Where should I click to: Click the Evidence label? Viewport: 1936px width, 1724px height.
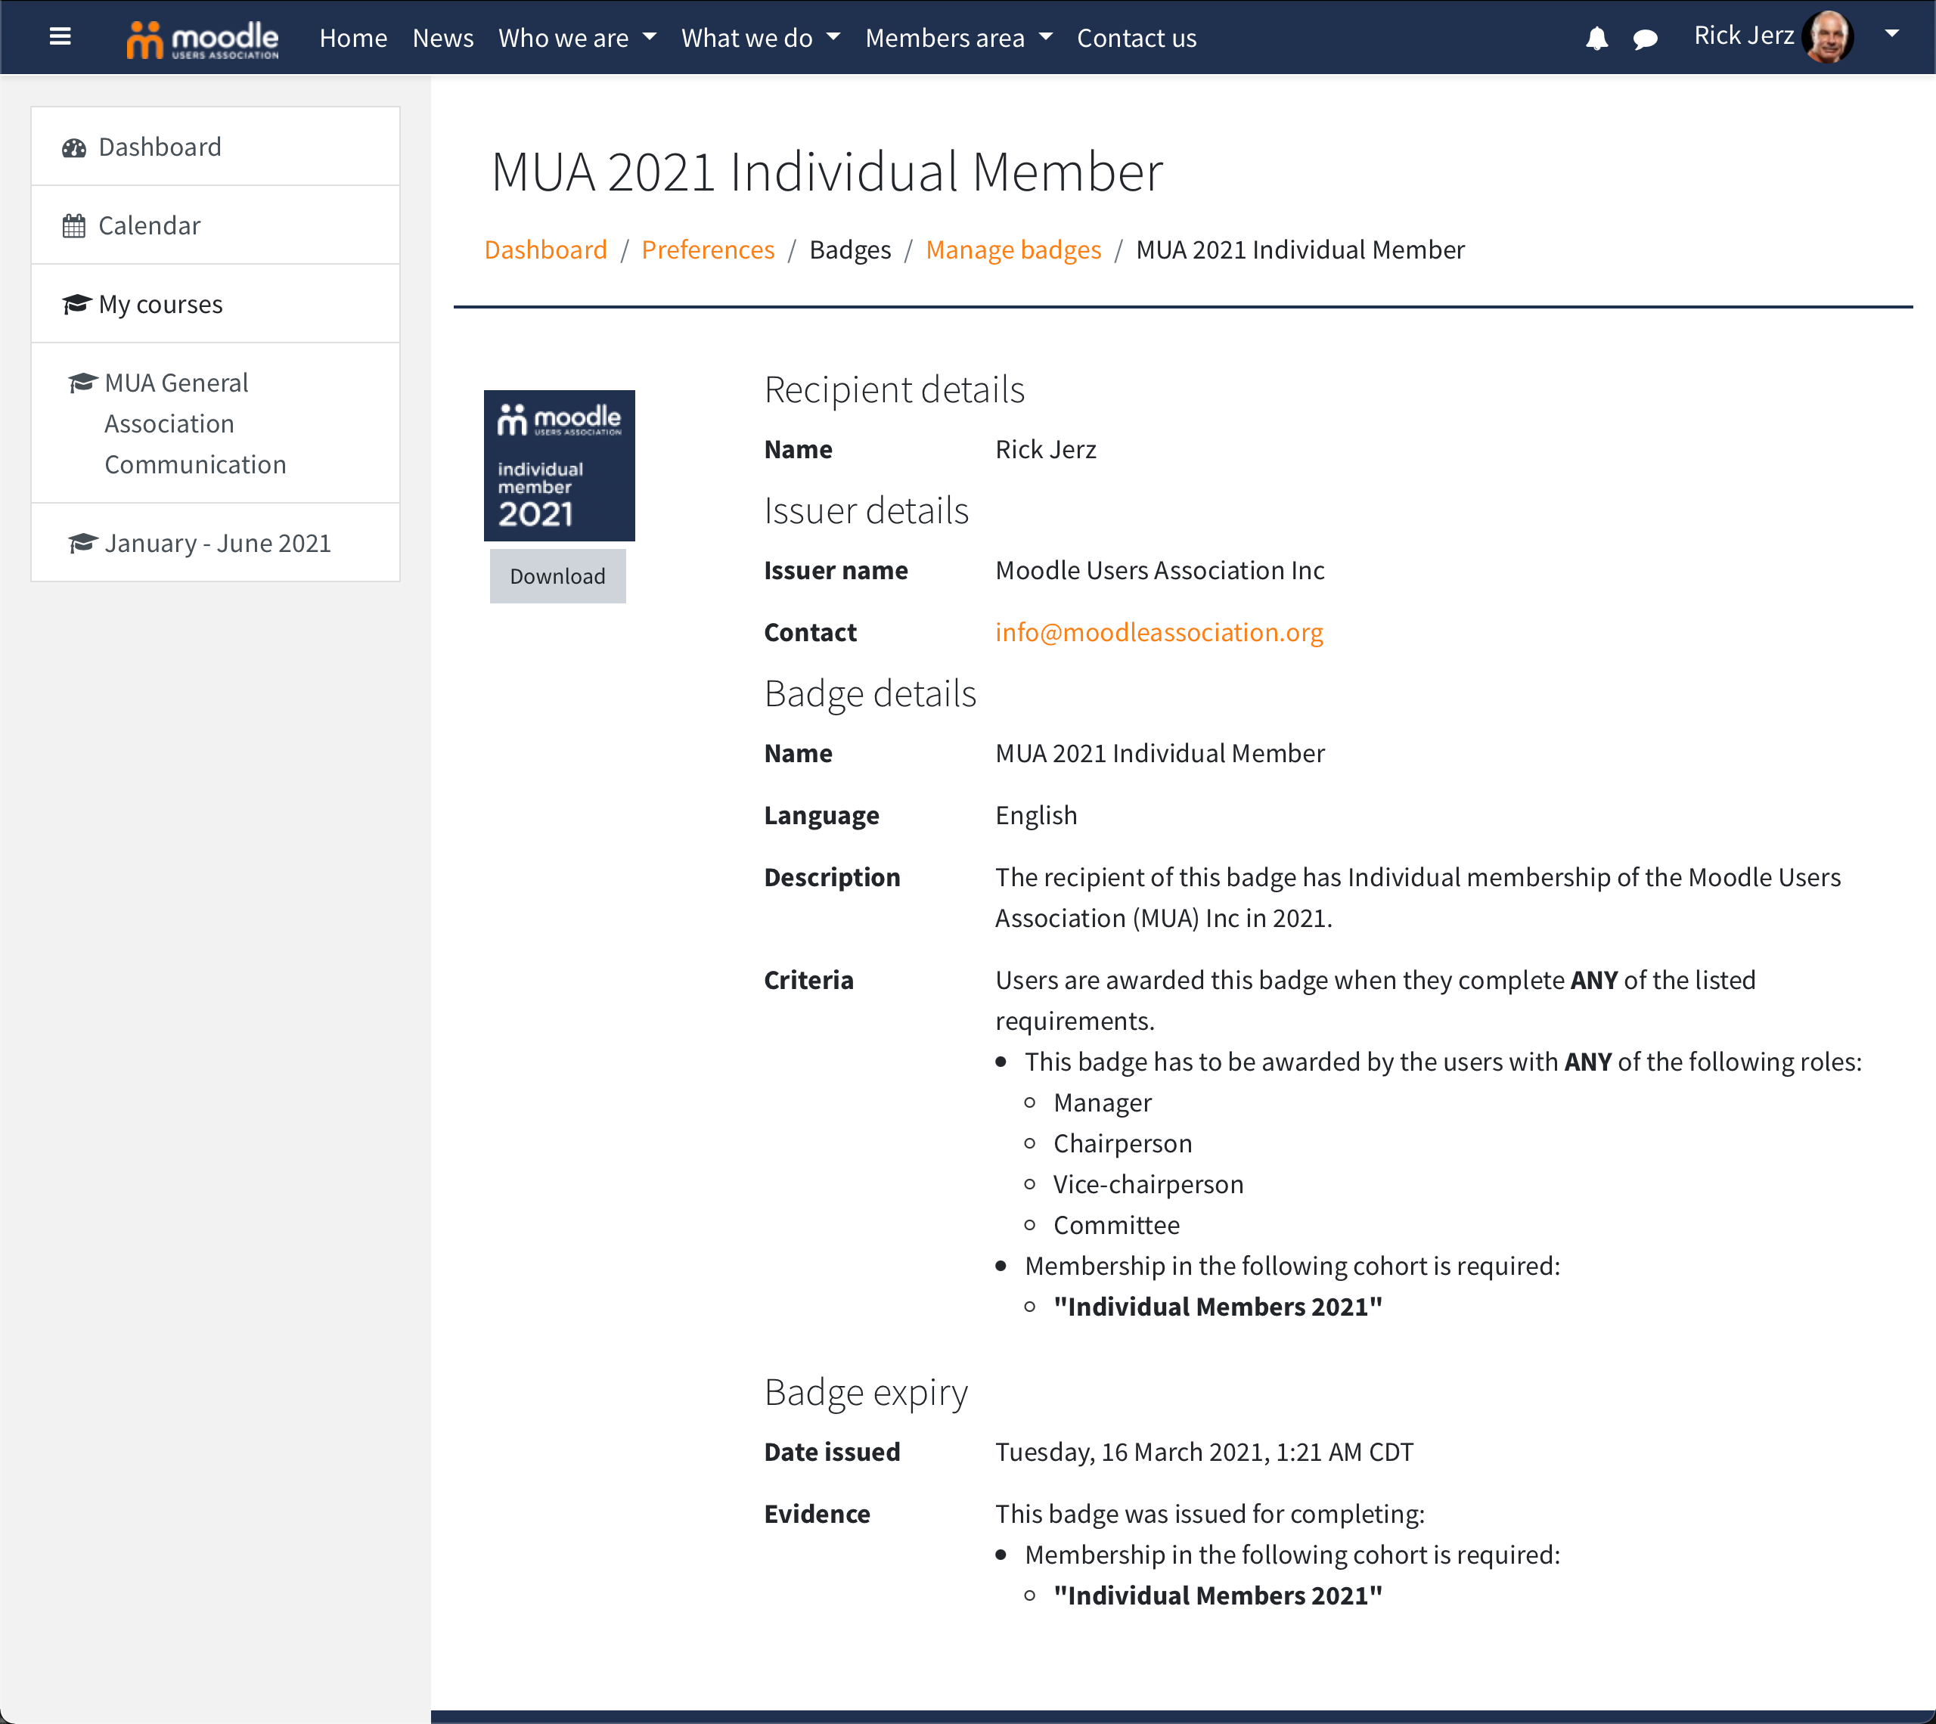tap(817, 1514)
